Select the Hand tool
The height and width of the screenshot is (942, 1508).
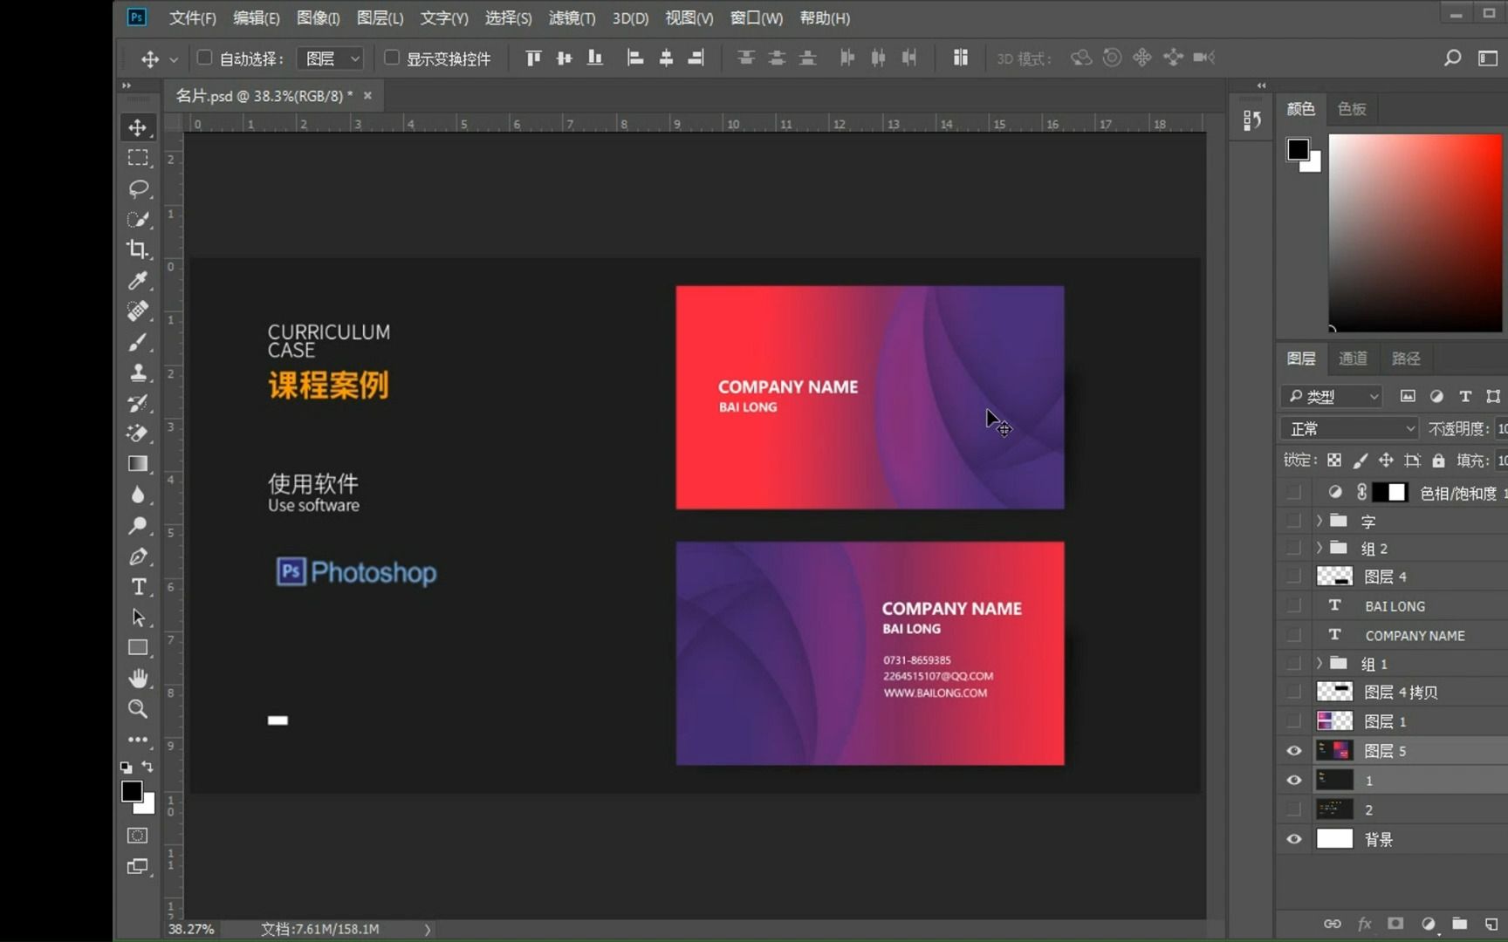pos(138,679)
